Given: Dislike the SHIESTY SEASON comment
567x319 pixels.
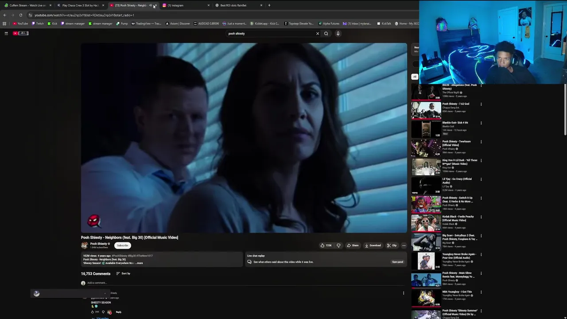Looking at the screenshot, I should point(103,312).
